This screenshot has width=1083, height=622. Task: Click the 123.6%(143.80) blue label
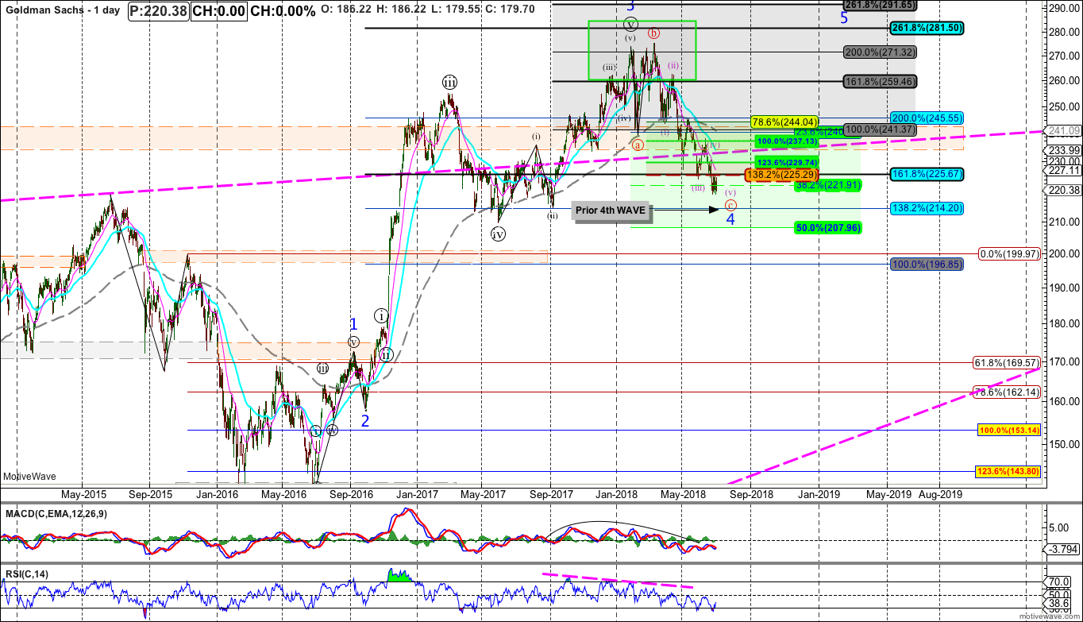[x=1006, y=471]
